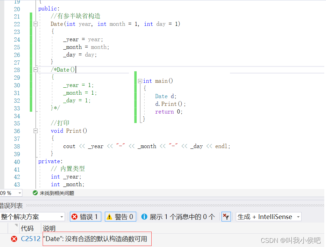Click the red error circle icon on the 错误 filter button
This screenshot has height=247, width=326.
click(74, 217)
